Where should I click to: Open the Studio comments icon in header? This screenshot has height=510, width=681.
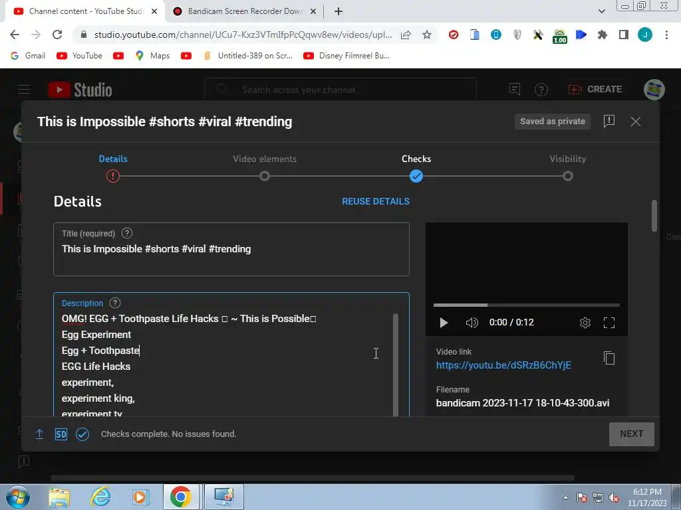[x=515, y=90]
